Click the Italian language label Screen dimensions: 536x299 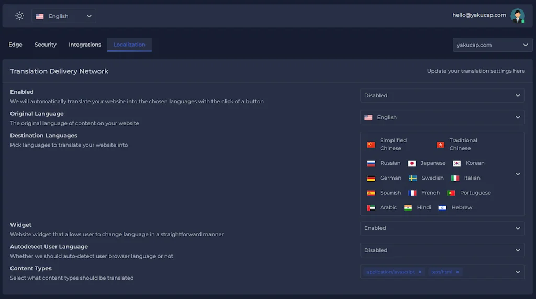[x=472, y=178]
